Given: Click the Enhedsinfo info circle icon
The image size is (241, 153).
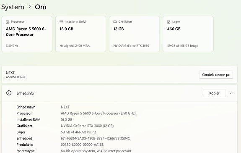Looking at the screenshot, I should [x=9, y=93].
